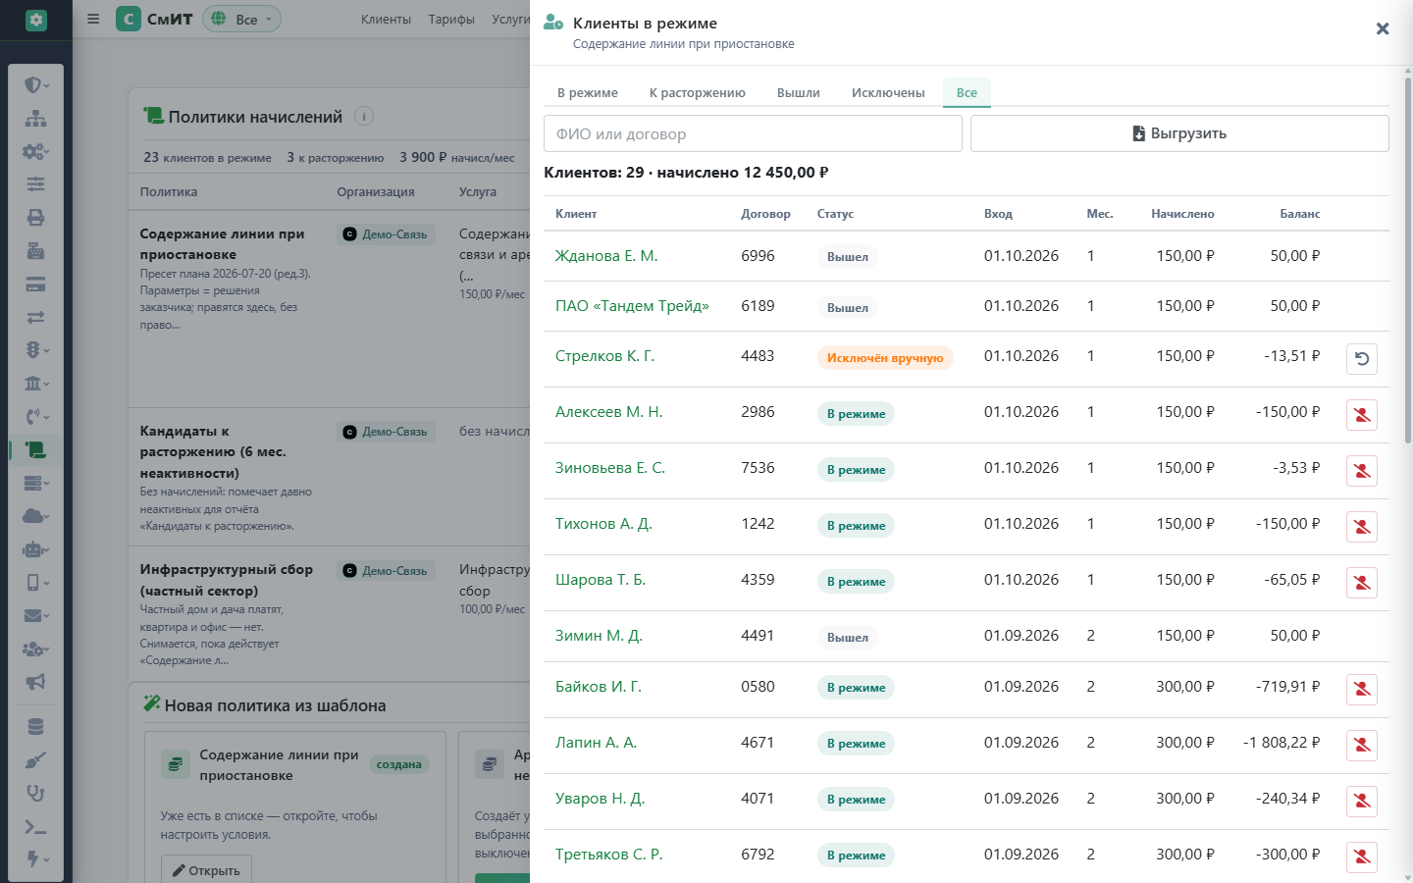Open the cash register sidebar icon
Image resolution: width=1413 pixels, height=883 pixels.
[x=35, y=251]
